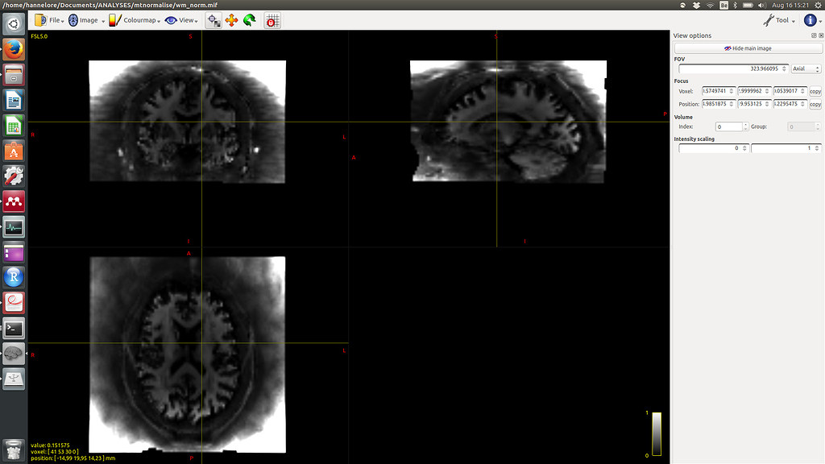Toggle Hide main image button
Viewport: 825px width, 464px height.
(747, 48)
